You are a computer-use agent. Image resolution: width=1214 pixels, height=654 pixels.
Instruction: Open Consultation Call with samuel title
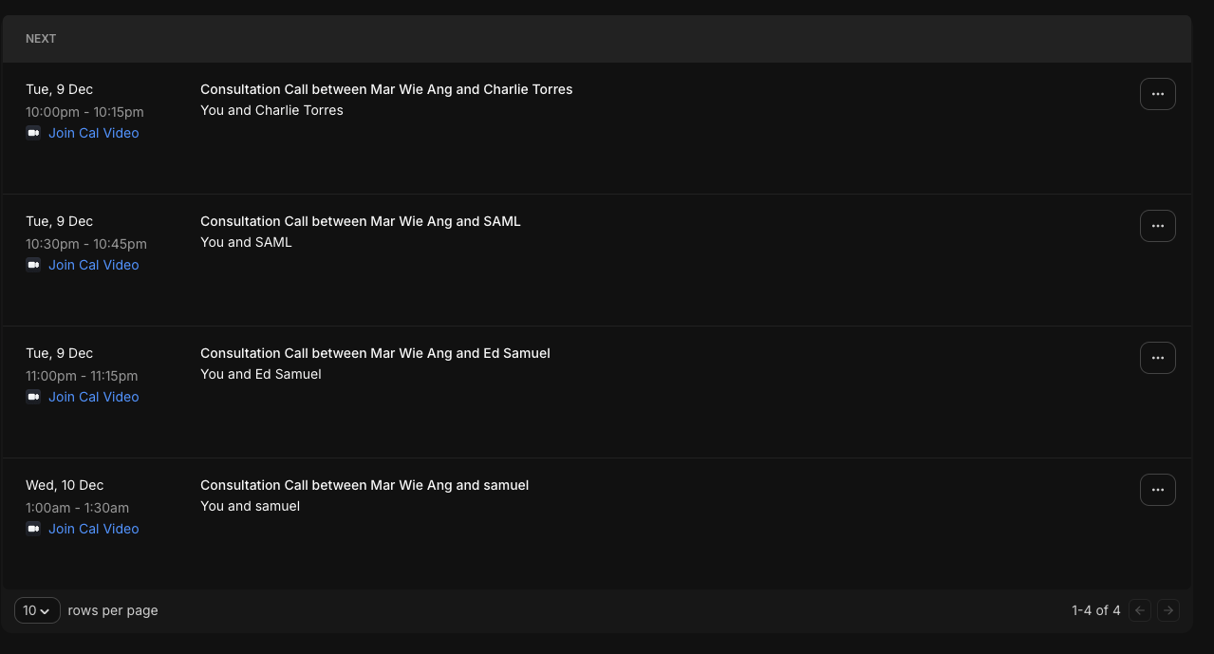[364, 485]
